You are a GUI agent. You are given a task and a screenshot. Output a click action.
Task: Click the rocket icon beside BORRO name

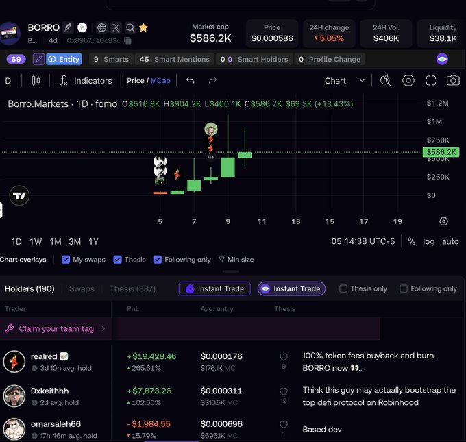click(x=68, y=27)
